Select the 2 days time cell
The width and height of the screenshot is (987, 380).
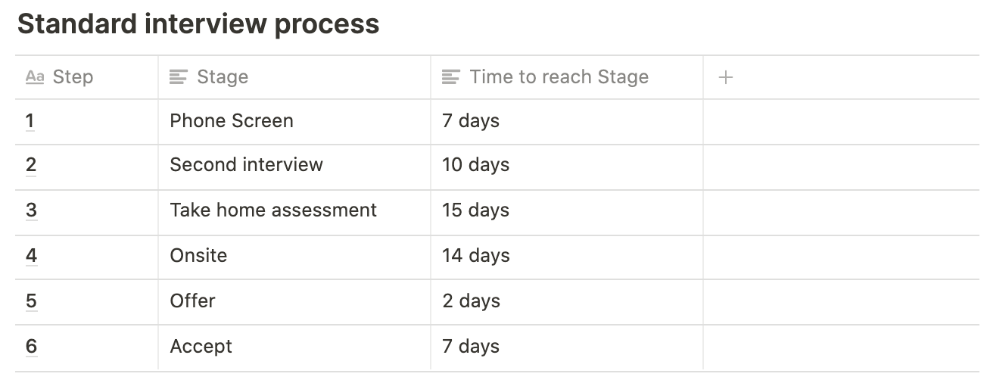coord(567,302)
